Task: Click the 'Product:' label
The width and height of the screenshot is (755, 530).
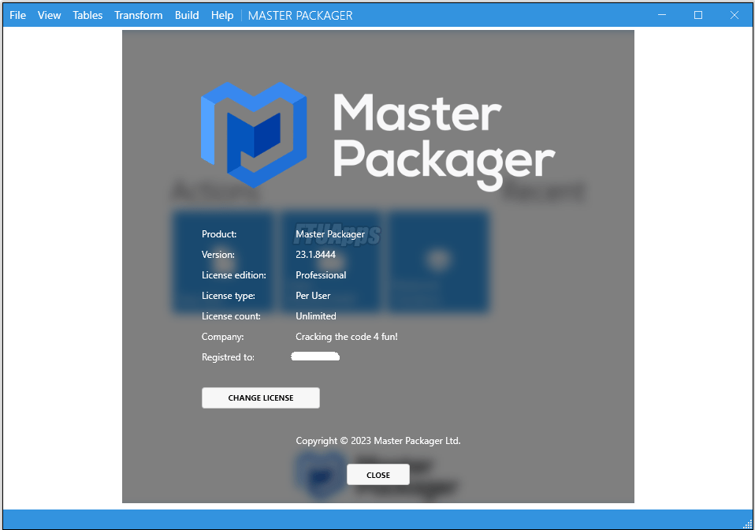Action: click(x=219, y=234)
